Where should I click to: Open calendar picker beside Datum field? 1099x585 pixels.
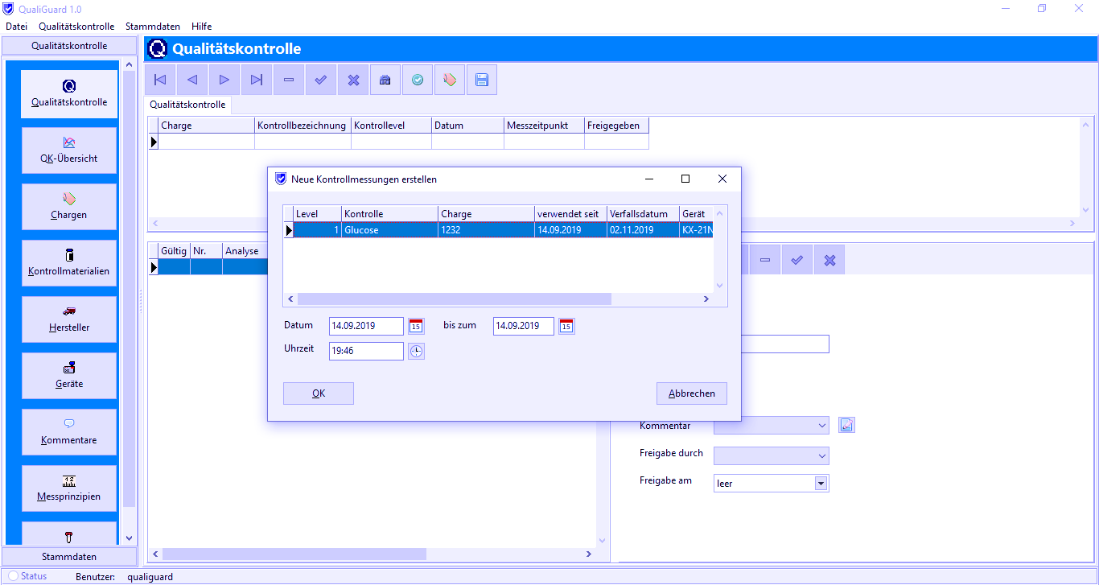point(416,326)
